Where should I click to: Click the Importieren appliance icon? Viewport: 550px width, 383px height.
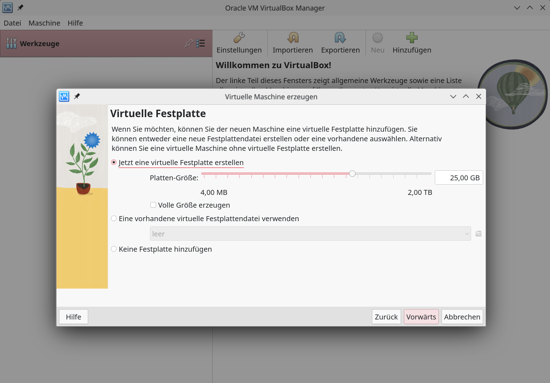point(293,38)
